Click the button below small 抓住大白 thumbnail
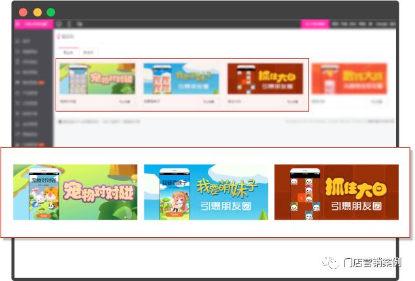The height and width of the screenshot is (281, 415). coord(292,101)
